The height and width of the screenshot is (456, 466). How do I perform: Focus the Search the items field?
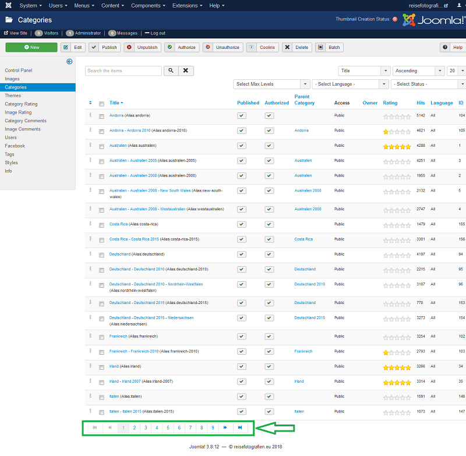pos(123,70)
